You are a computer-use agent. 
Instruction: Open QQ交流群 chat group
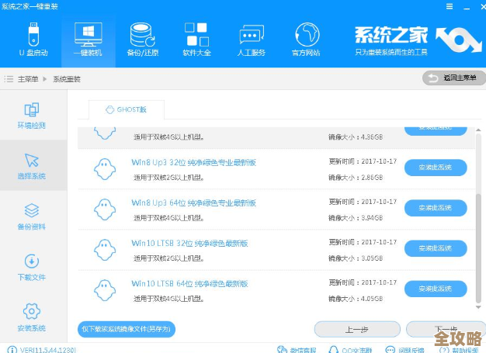pyautogui.click(x=350, y=350)
